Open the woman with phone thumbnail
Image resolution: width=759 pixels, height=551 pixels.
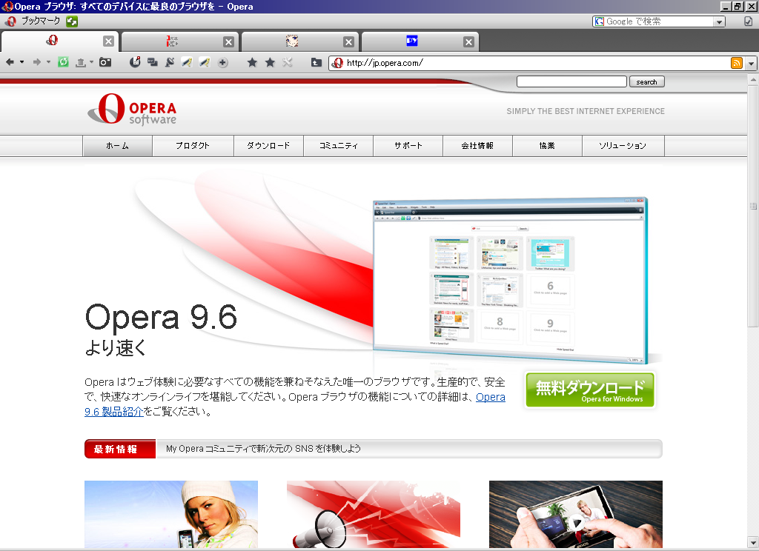171,514
